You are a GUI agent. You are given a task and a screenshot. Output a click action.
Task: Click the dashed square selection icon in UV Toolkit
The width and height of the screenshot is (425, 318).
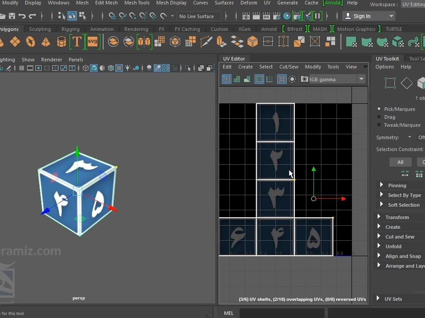point(390,83)
